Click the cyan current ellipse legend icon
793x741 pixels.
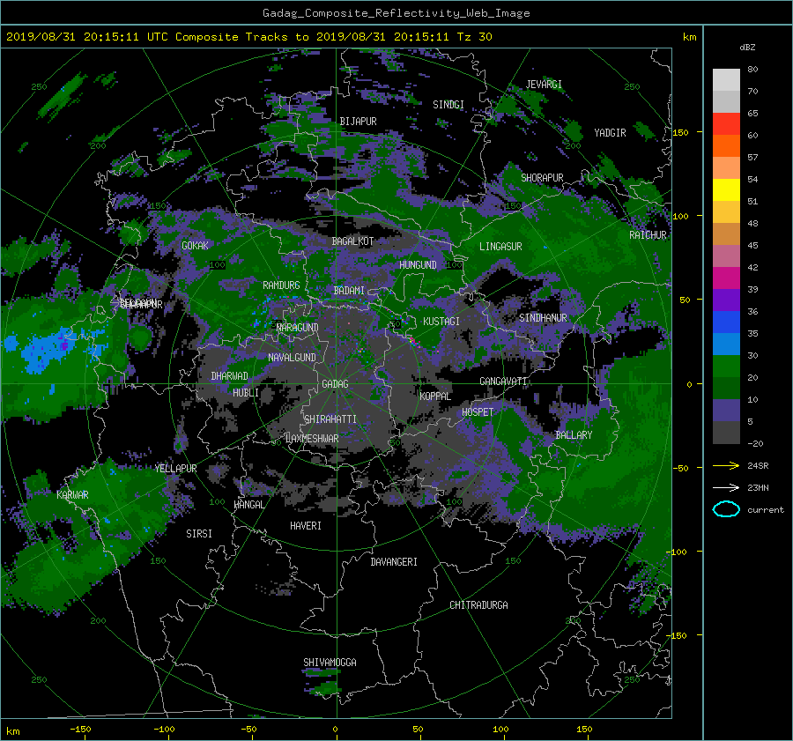pos(726,509)
